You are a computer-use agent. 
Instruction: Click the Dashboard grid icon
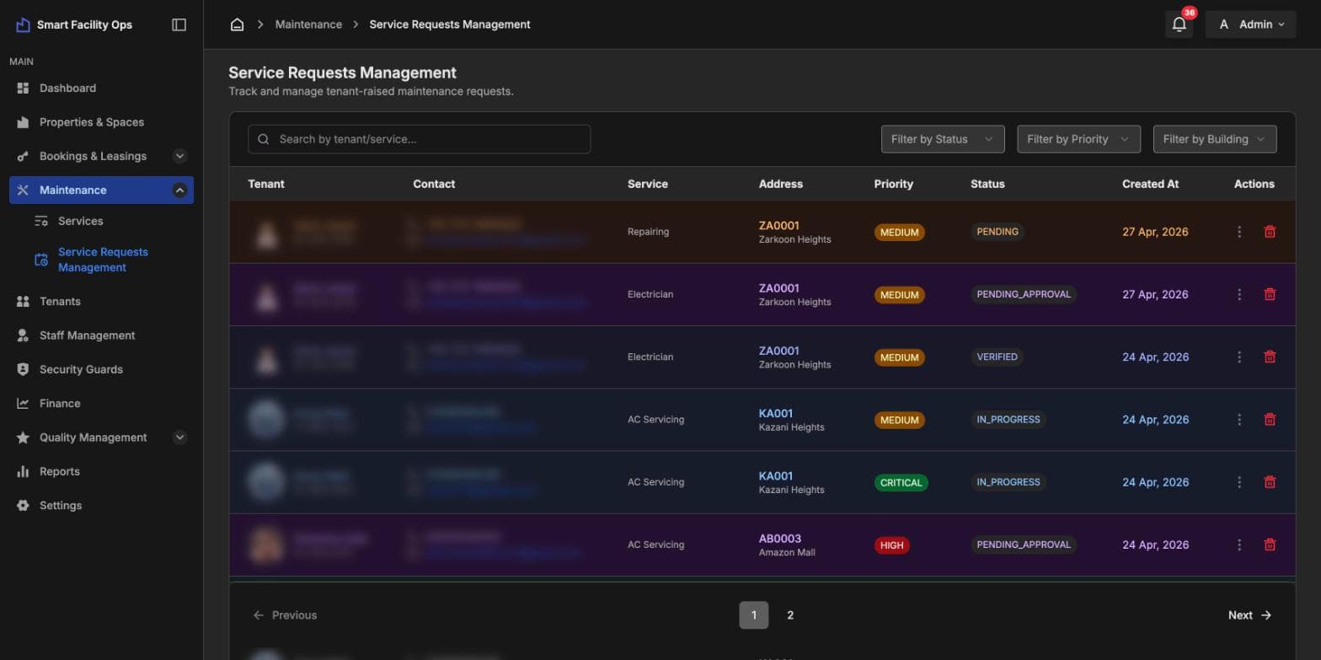23,88
